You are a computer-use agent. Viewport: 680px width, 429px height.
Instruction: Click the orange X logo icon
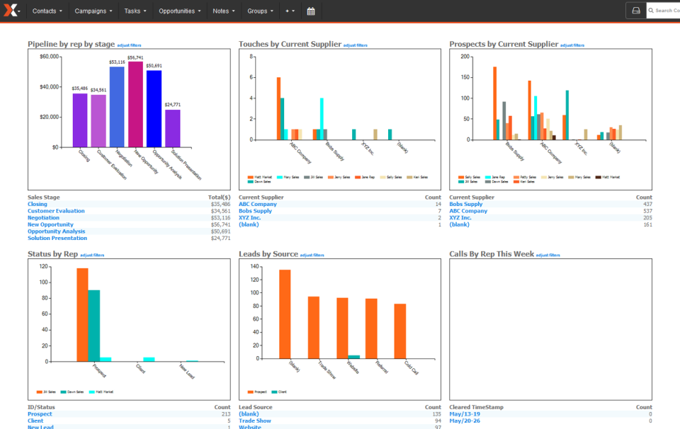[11, 11]
